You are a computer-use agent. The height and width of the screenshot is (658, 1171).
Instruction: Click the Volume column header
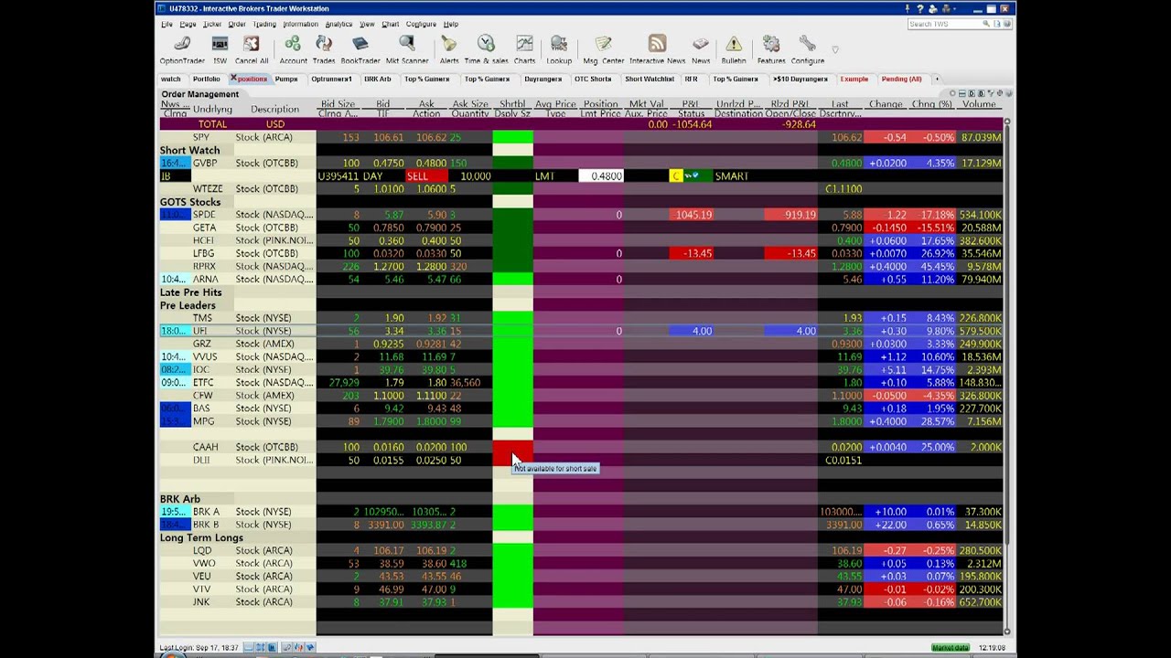point(979,104)
